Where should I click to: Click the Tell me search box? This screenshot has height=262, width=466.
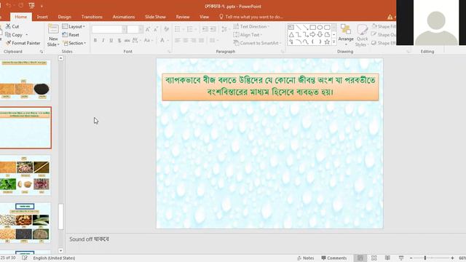pos(251,17)
